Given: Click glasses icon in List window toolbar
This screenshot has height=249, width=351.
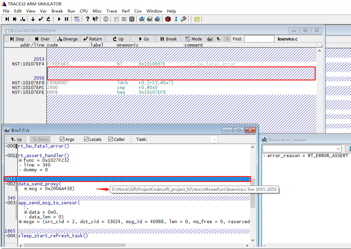Looking at the screenshot, I should coord(210,39).
